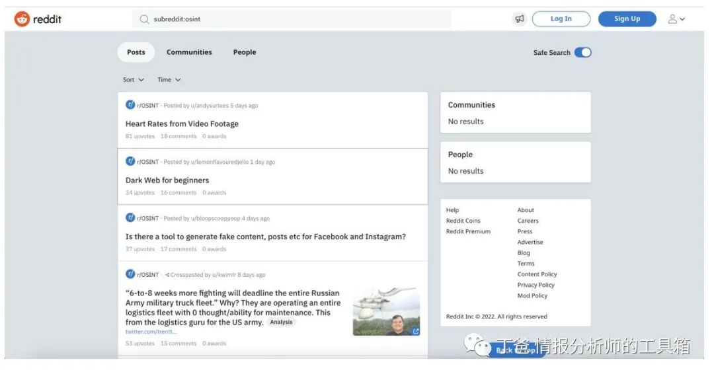The width and height of the screenshot is (714, 378).
Task: Open the user profile menu
Action: [676, 19]
